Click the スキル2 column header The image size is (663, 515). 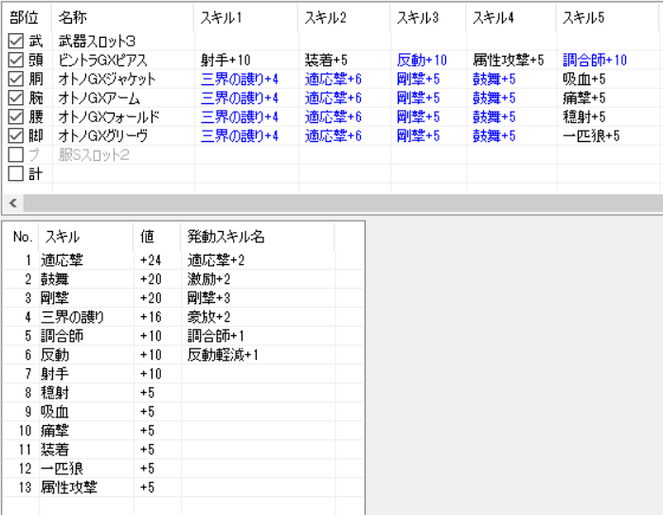(345, 18)
